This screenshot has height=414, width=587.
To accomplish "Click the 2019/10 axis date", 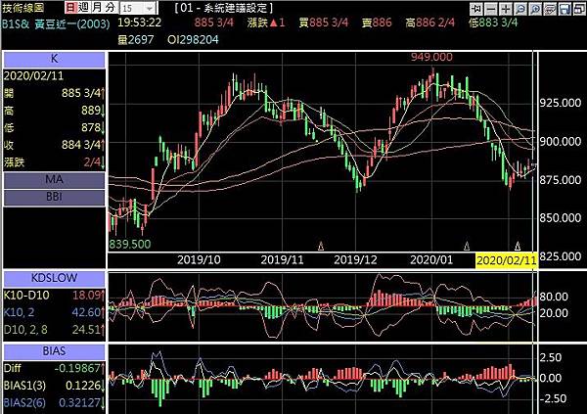I will pos(199,260).
